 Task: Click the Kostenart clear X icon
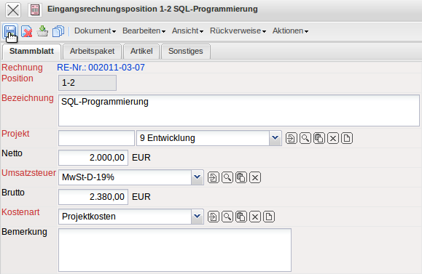(x=255, y=217)
